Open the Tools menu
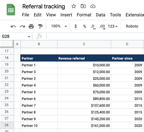Screen dimensions: 144x132 [115, 15]
